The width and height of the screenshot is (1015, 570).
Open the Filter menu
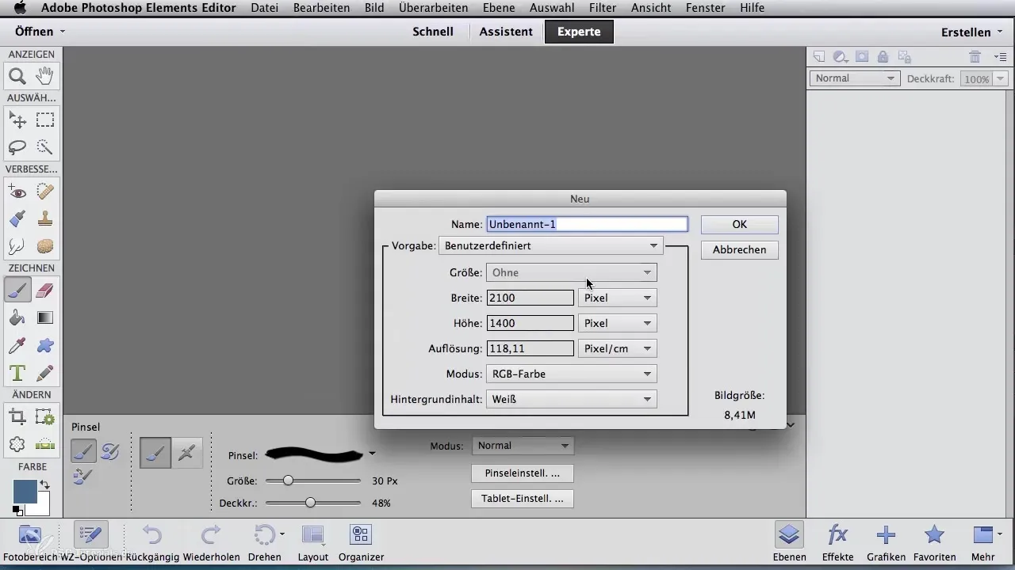coord(603,8)
